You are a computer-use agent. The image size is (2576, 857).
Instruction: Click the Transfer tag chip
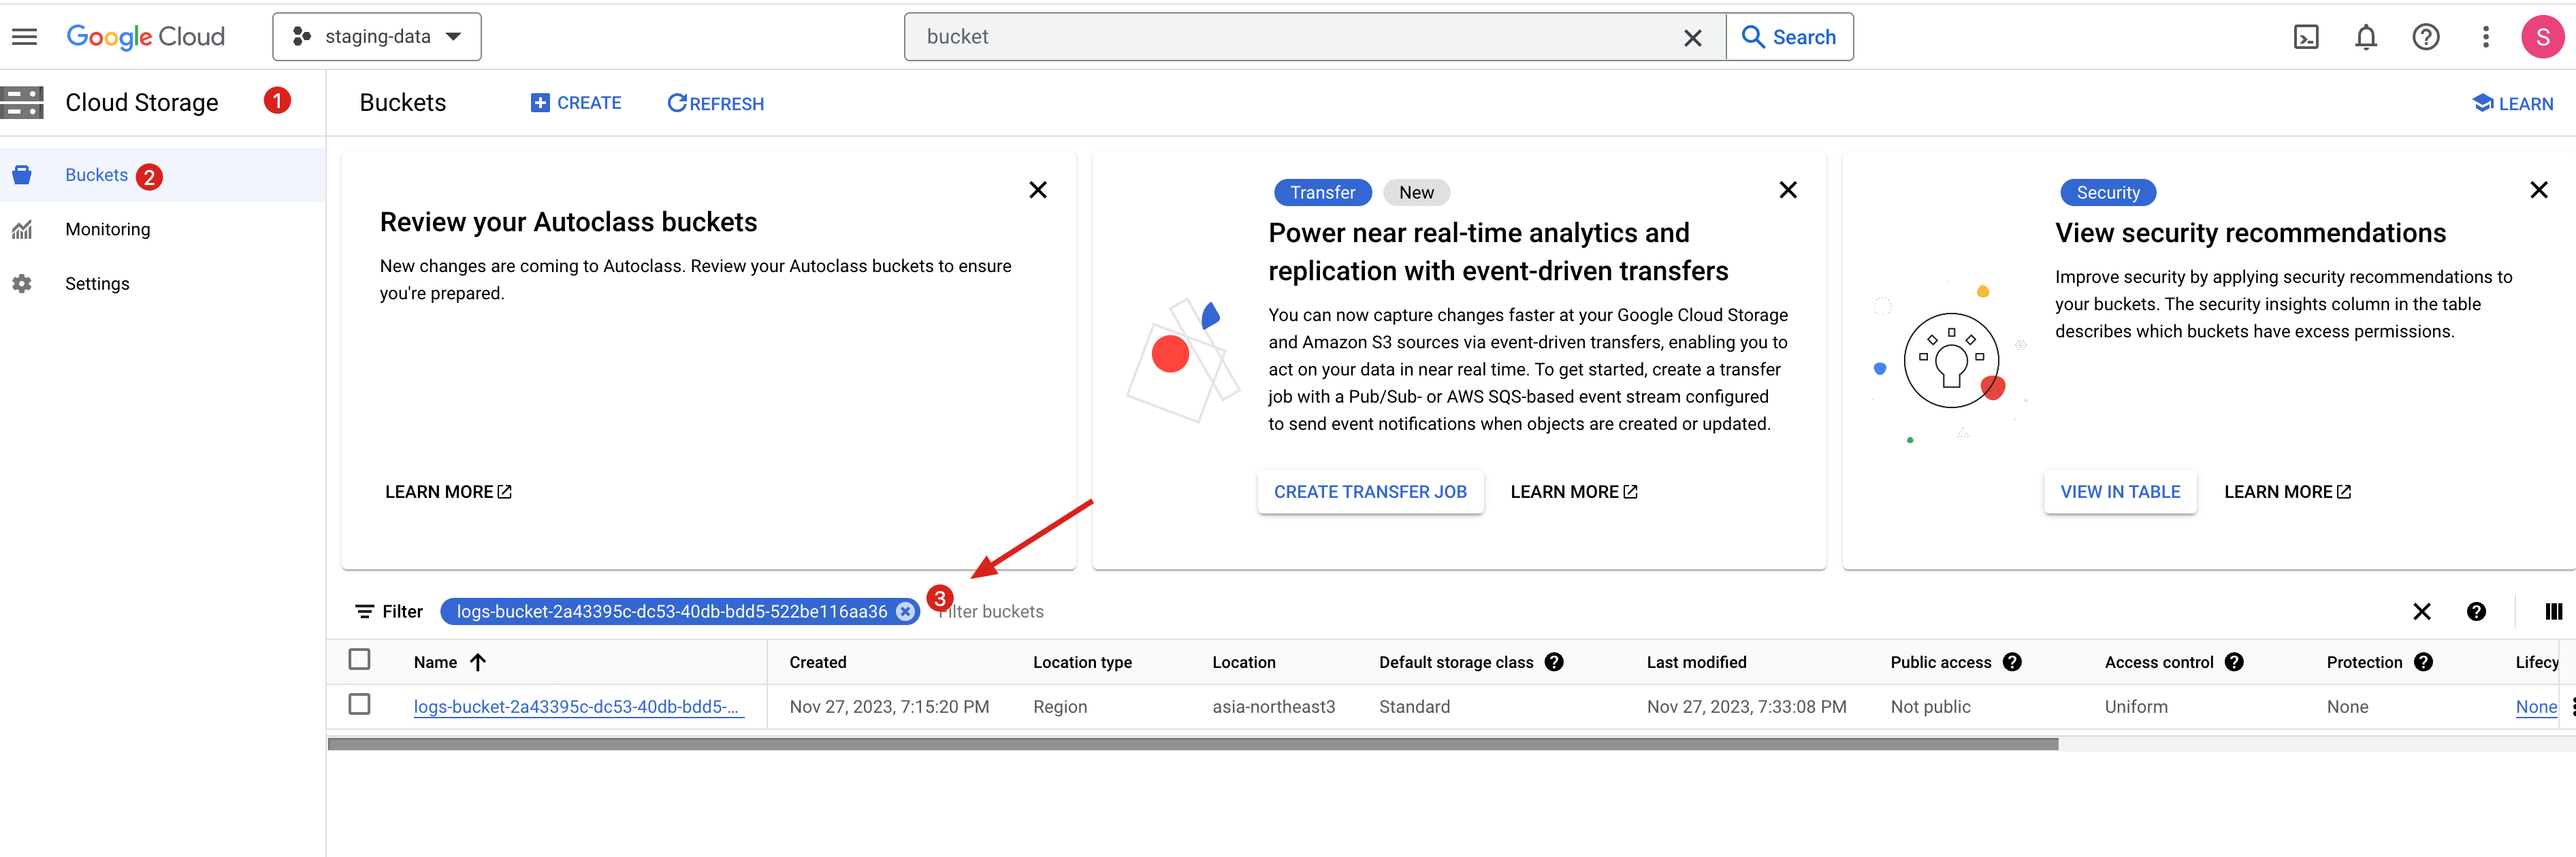coord(1322,192)
